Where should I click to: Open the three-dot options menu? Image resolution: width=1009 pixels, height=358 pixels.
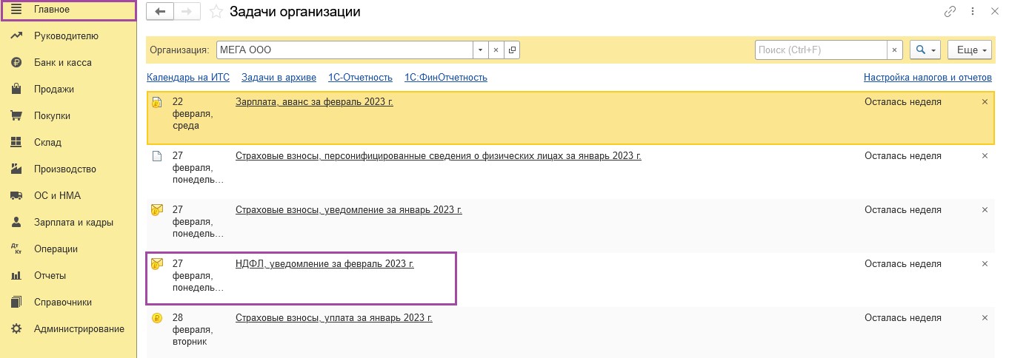pyautogui.click(x=971, y=11)
